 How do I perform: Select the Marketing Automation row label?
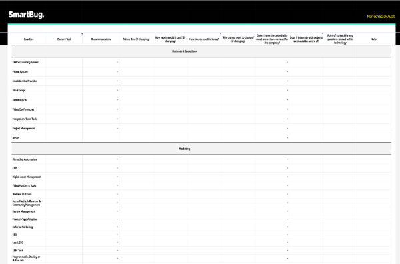tap(25, 159)
